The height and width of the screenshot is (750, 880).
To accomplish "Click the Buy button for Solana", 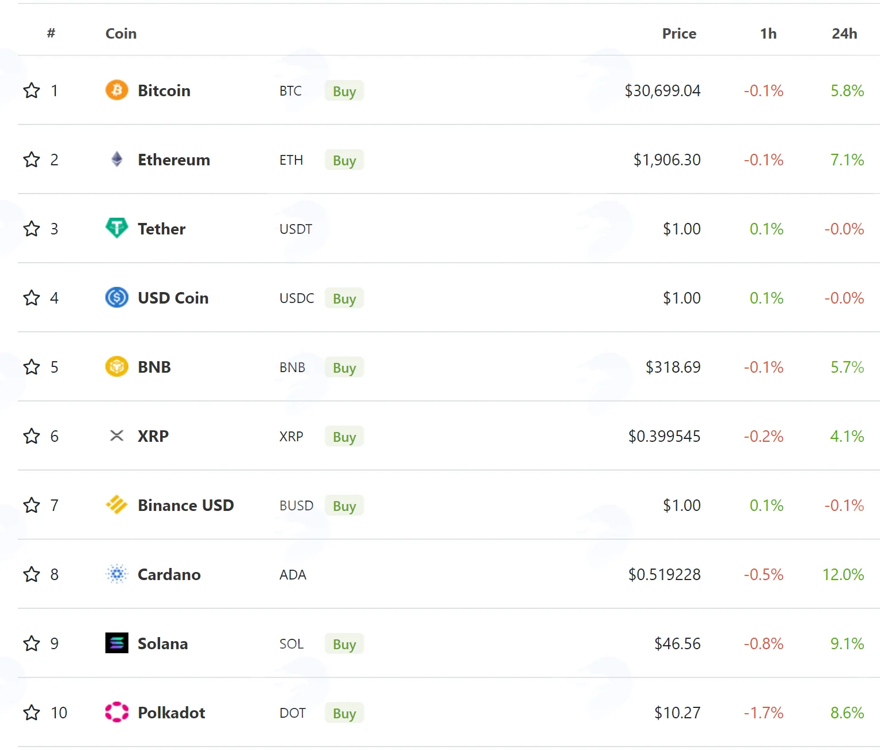I will click(344, 643).
